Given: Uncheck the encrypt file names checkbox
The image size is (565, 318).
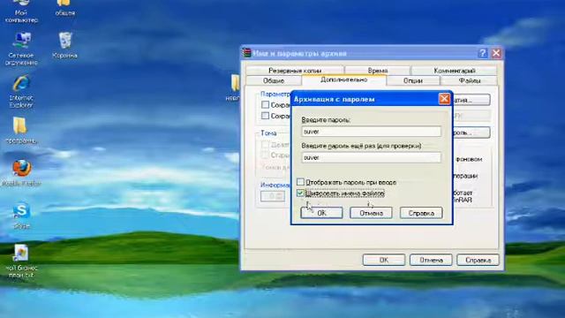Looking at the screenshot, I should pyautogui.click(x=300, y=193).
